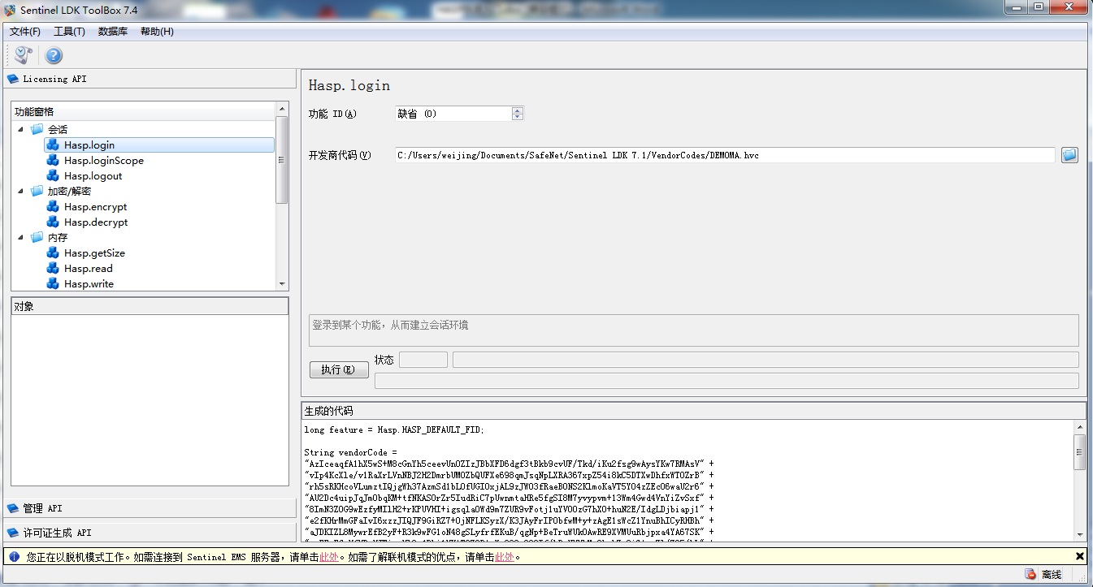Select the Hasp.decrypt function
Screen dimensions: 1093x587
coord(96,222)
